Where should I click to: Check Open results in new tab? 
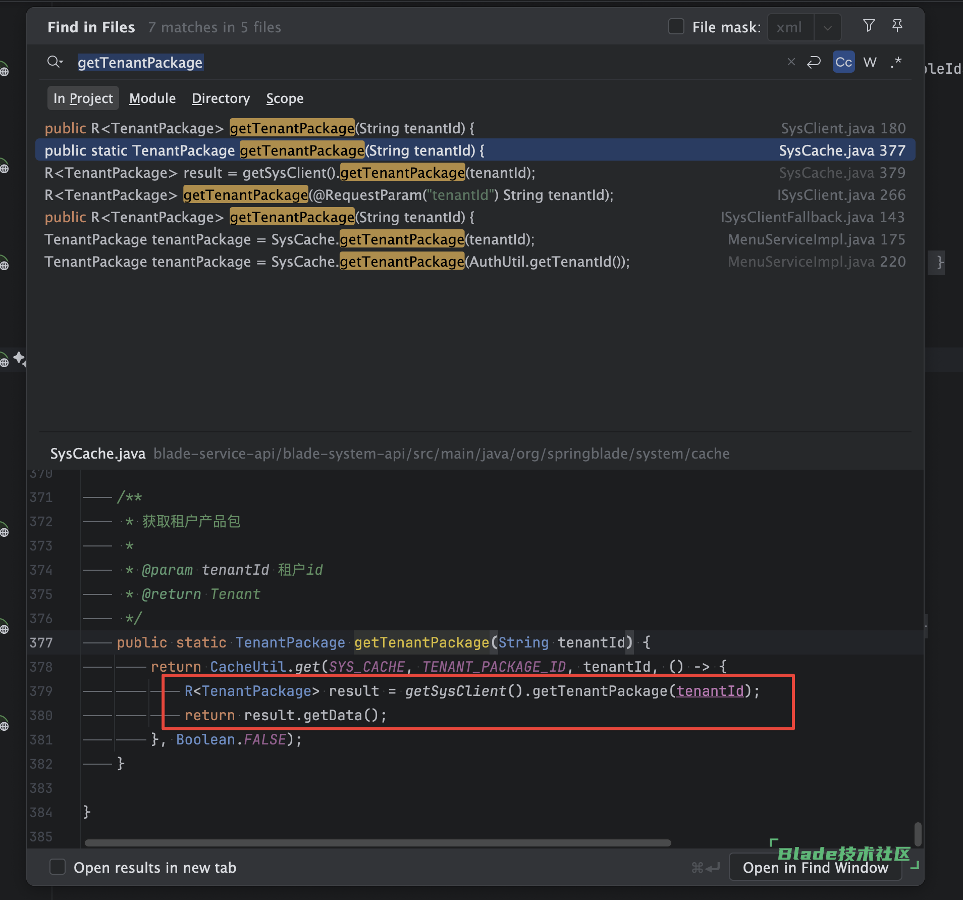(x=58, y=867)
